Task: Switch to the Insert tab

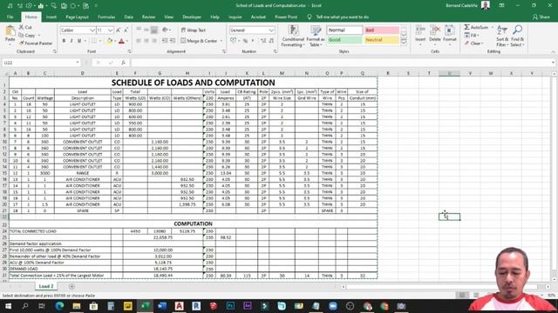Action: click(x=51, y=17)
